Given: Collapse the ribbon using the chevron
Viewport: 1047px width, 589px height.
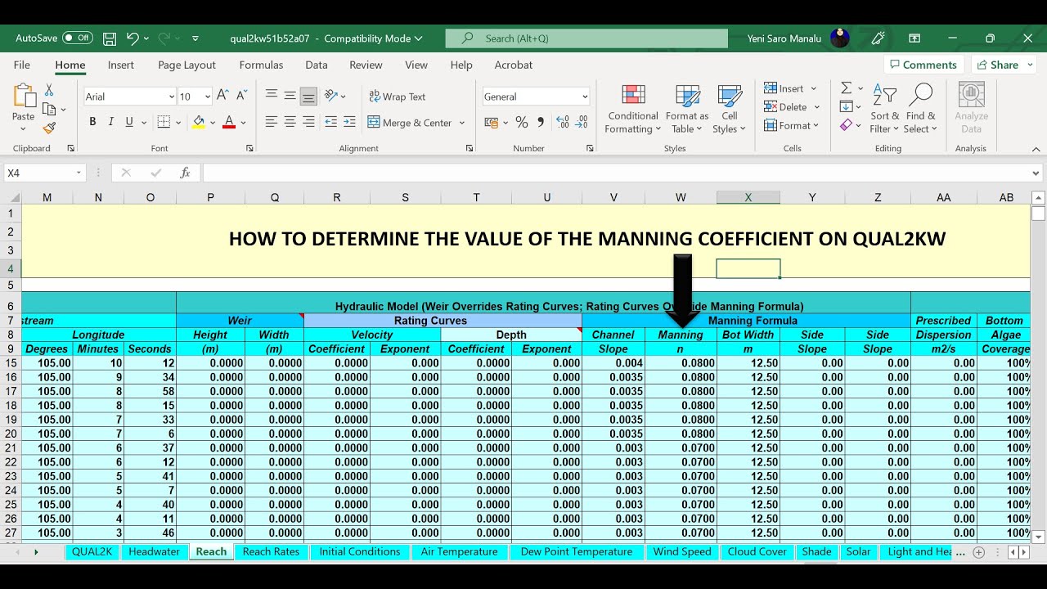Looking at the screenshot, I should [x=1036, y=149].
